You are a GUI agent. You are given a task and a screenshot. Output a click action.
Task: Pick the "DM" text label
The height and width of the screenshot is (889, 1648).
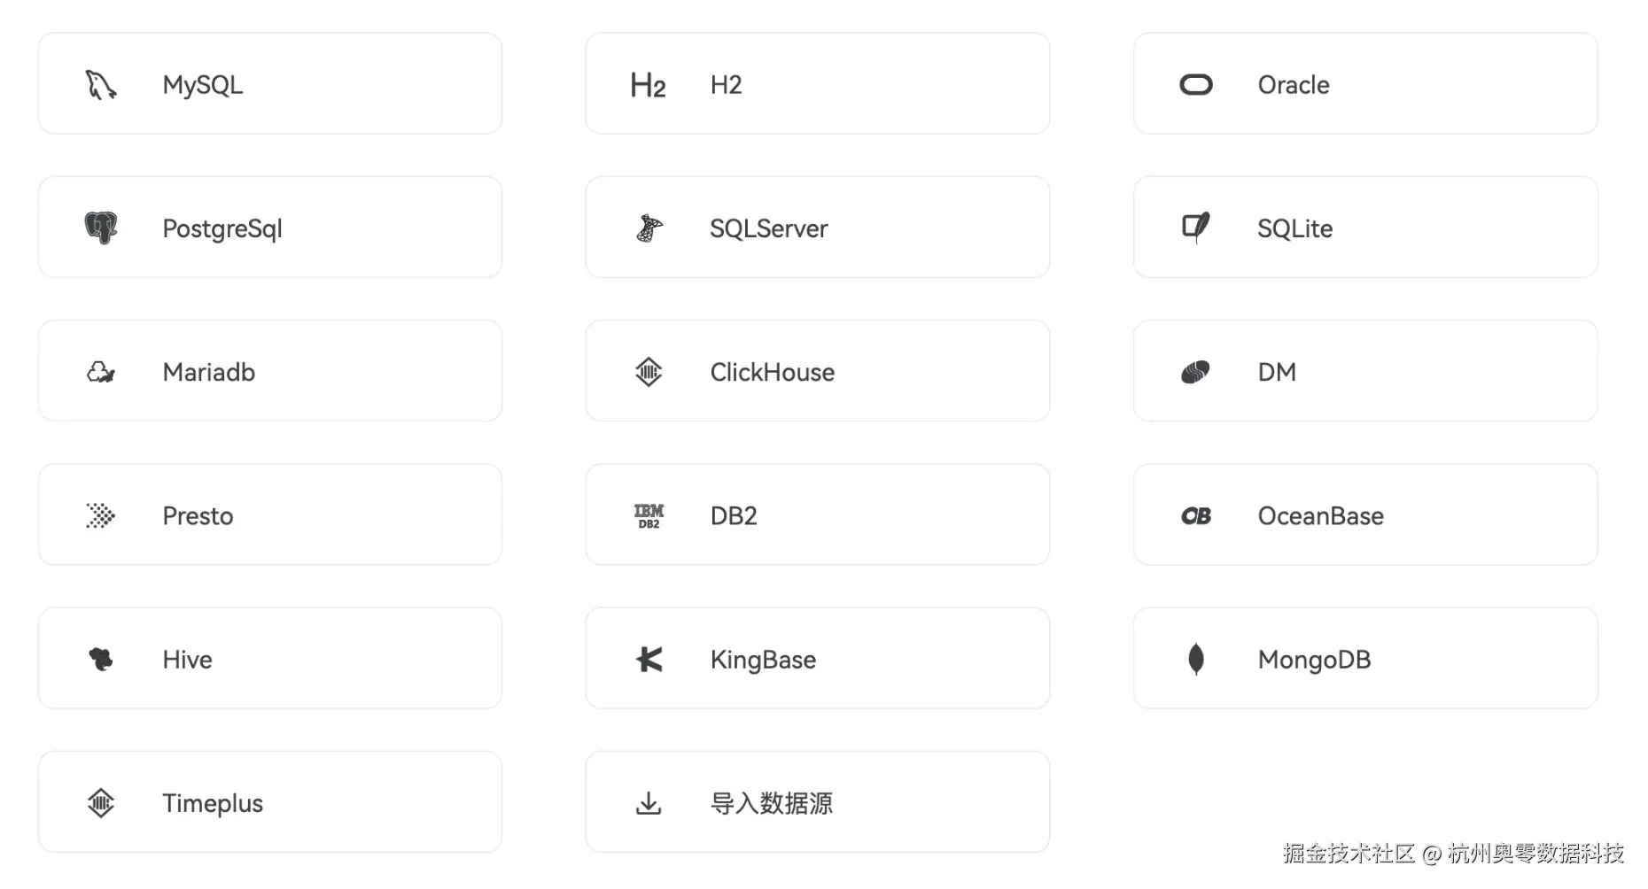point(1277,372)
